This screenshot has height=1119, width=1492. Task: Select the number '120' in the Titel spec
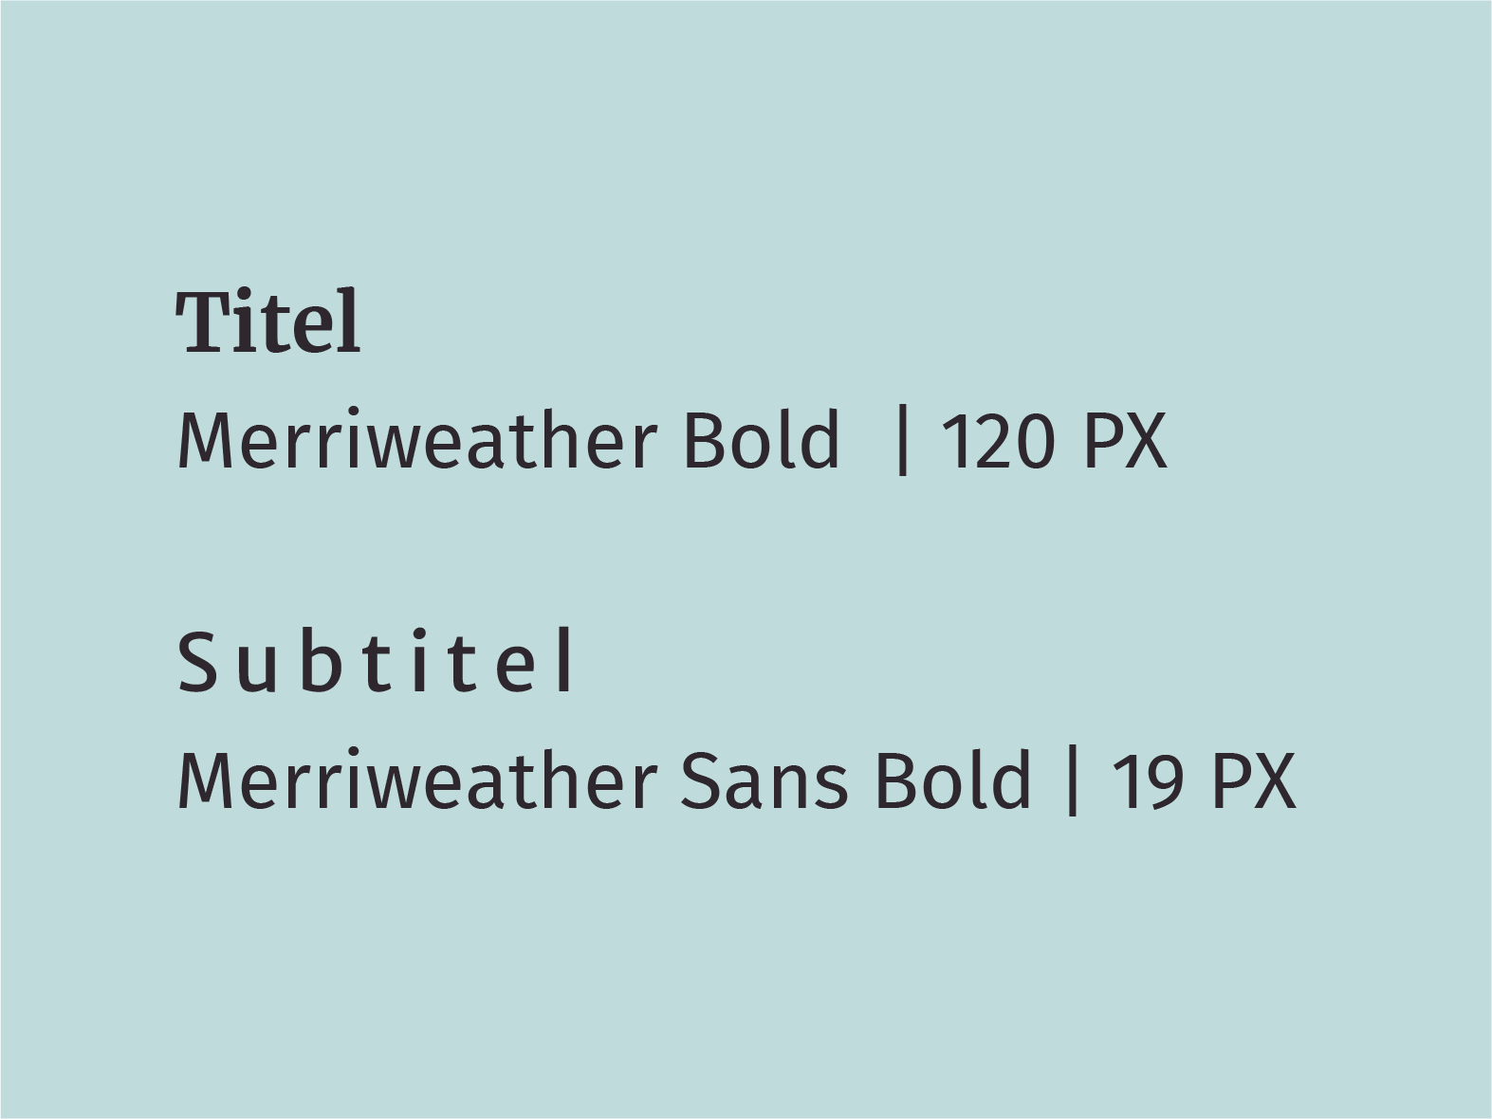pyautogui.click(x=997, y=441)
